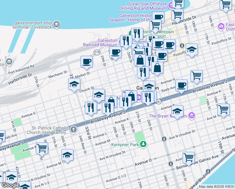Click the transit stop icon beside Postoffice label
The width and height of the screenshot is (235, 189).
point(182,45)
